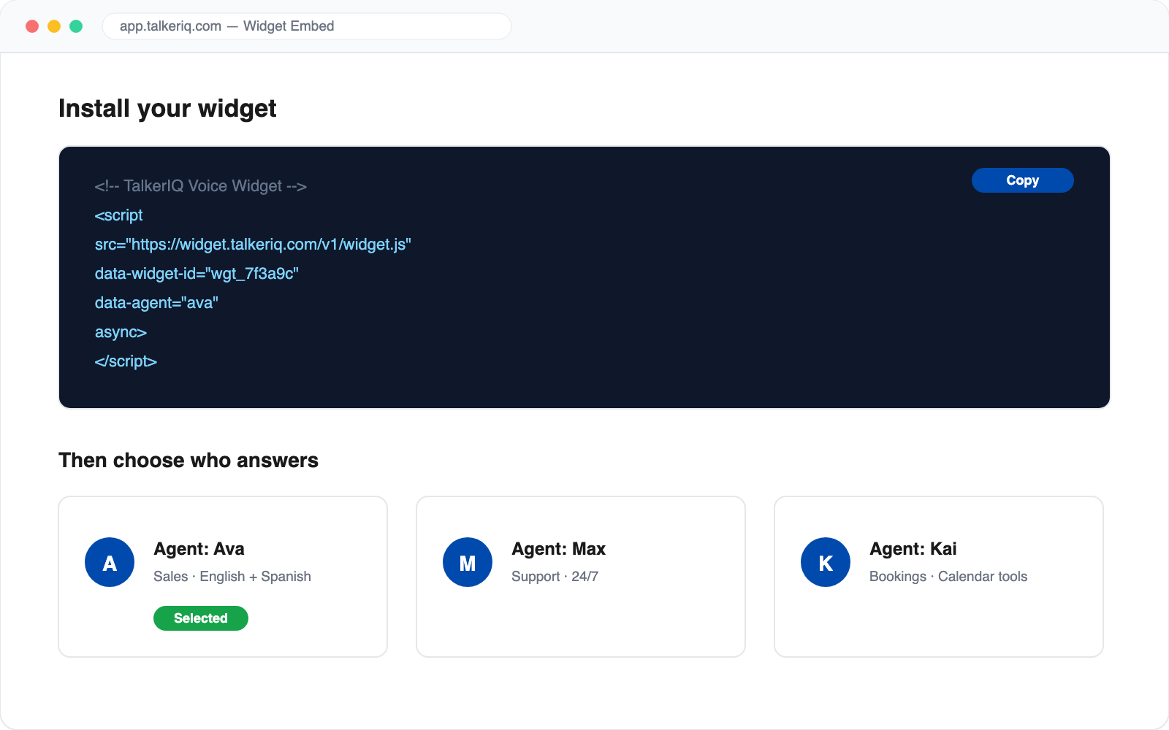Focus the app.talkeriq.com address bar
The image size is (1169, 730).
click(307, 26)
